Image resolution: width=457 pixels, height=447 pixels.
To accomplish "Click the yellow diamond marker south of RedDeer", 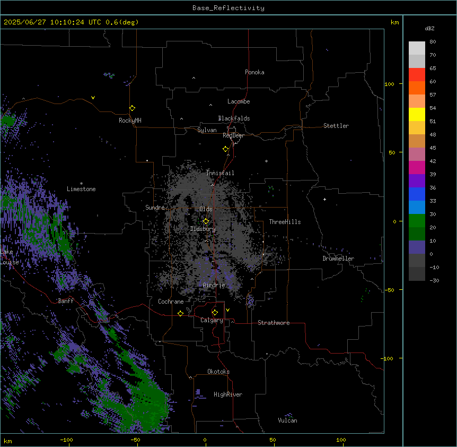I will 226,149.
